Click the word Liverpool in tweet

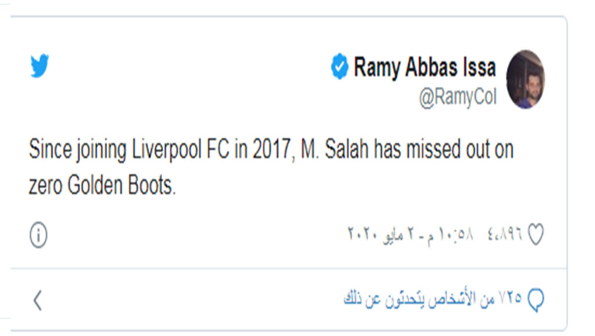pyautogui.click(x=166, y=149)
